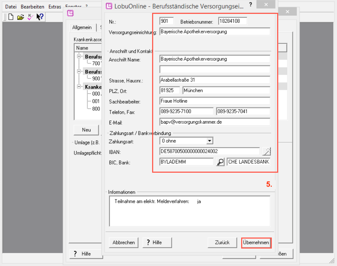Click the Betriebsnummer field

[233, 21]
